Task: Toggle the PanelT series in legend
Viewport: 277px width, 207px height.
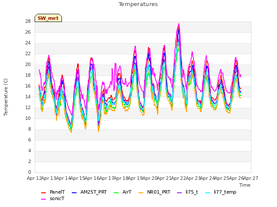Action: pyautogui.click(x=53, y=192)
